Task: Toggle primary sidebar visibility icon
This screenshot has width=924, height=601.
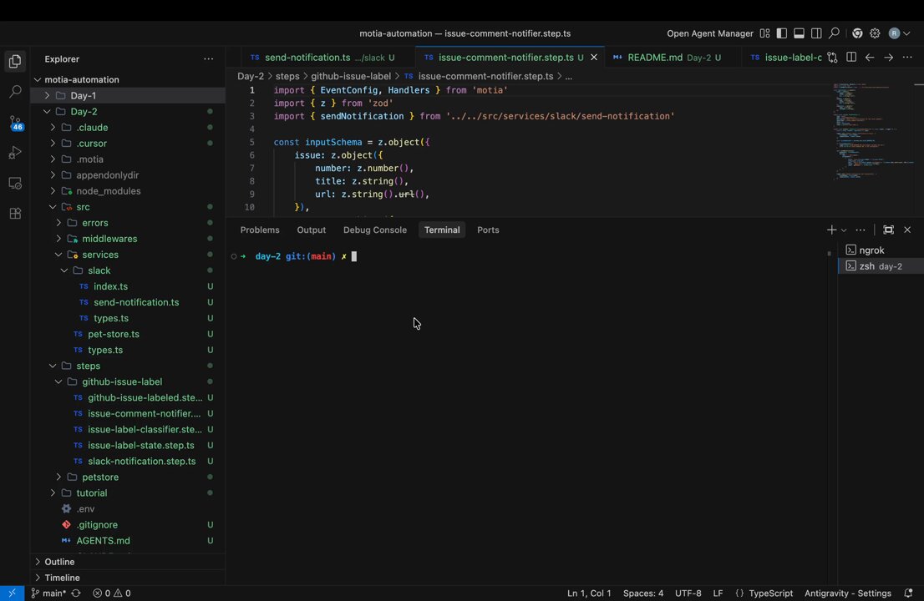Action: pyautogui.click(x=781, y=33)
